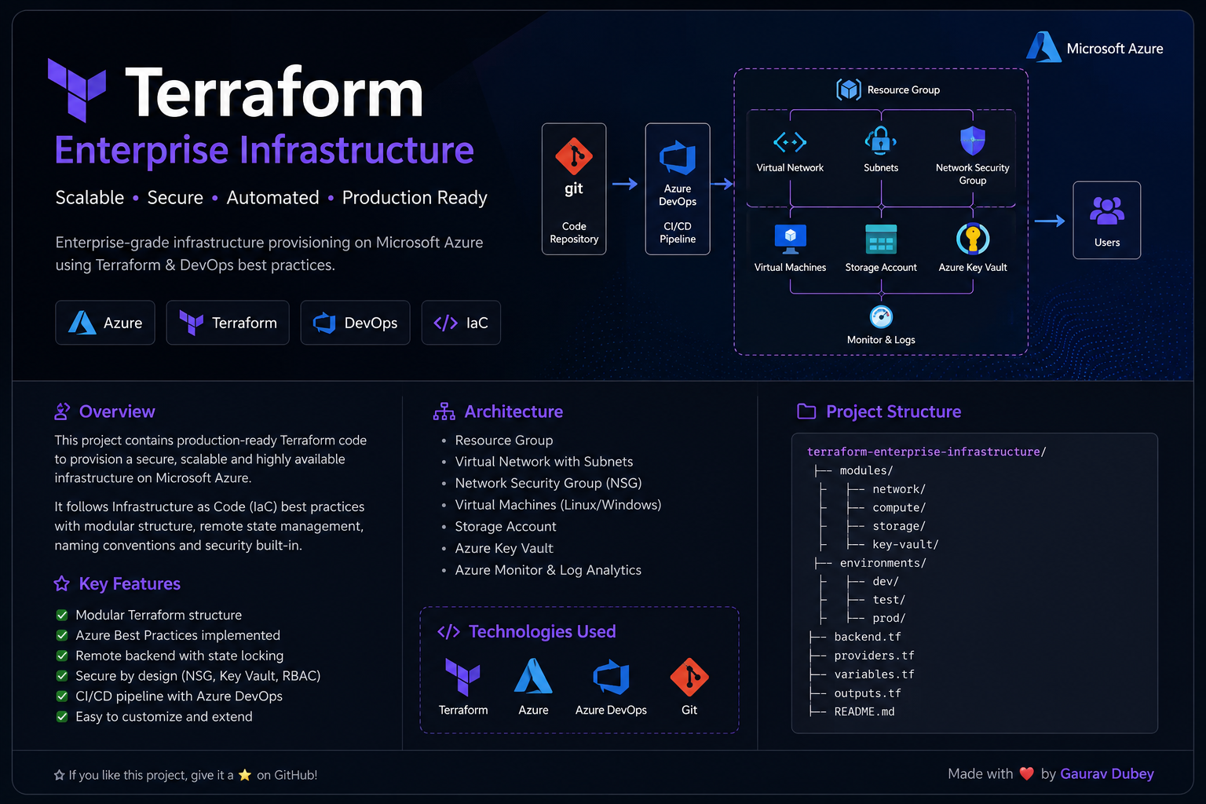Click the yellow star icon in the footer

pos(244,775)
